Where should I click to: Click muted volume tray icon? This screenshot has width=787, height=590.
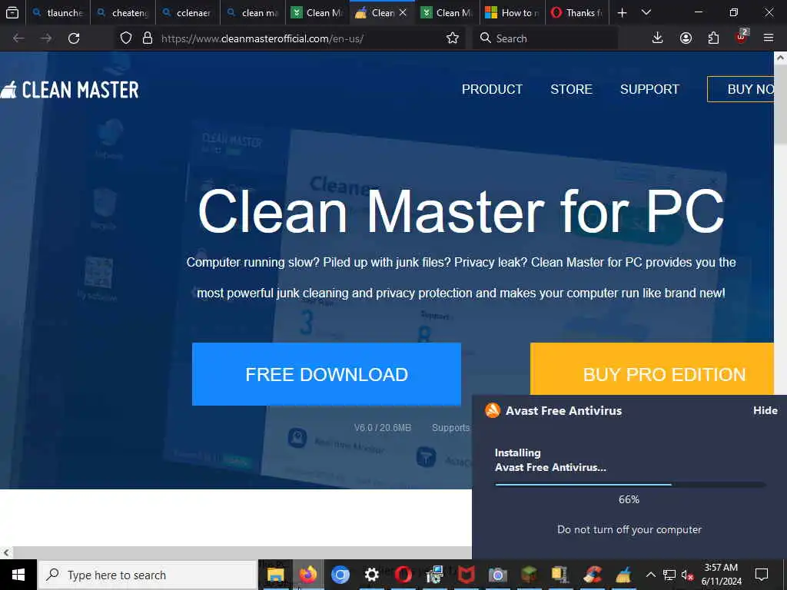coord(686,575)
